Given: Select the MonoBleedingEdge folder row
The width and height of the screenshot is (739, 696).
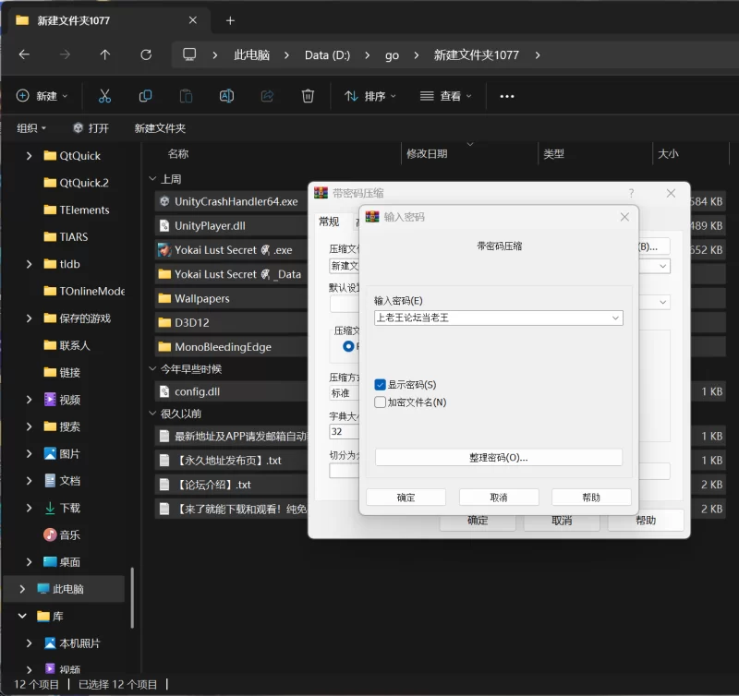Looking at the screenshot, I should tap(231, 346).
